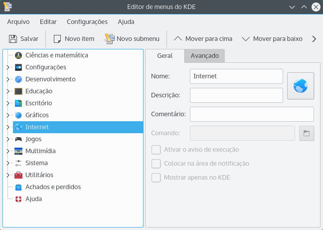The image size is (323, 230).
Task: Toggle Colocar na área de notificação checkbox
Action: pyautogui.click(x=156, y=163)
